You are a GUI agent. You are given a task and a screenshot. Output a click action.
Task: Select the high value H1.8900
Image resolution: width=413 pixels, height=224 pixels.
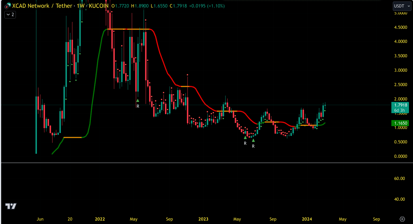point(140,6)
